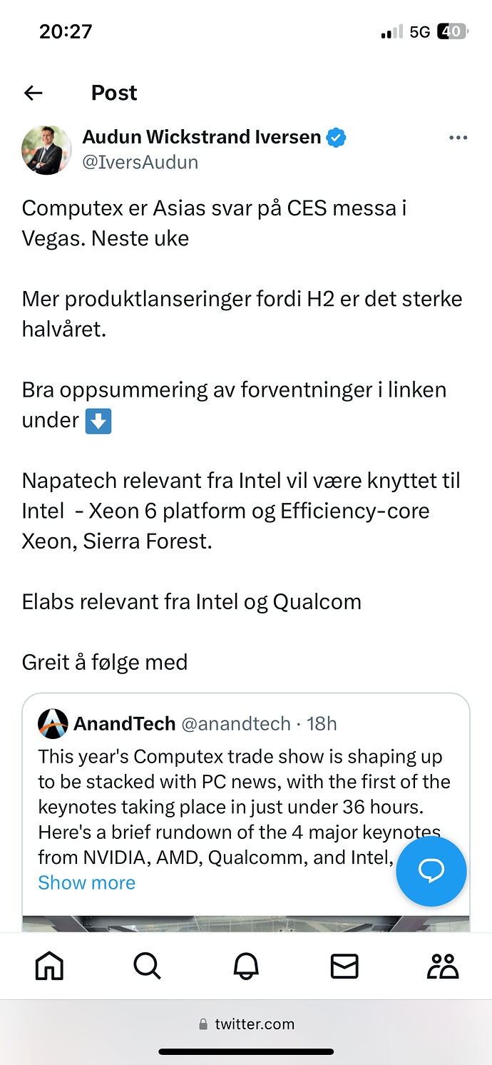The width and height of the screenshot is (492, 1065).
Task: Open the Notifications bell tab
Action: click(246, 966)
